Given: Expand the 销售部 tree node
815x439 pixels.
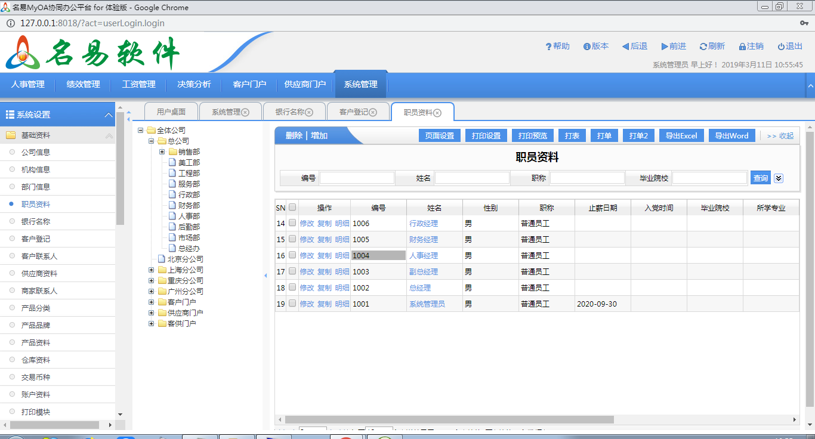Looking at the screenshot, I should point(162,152).
